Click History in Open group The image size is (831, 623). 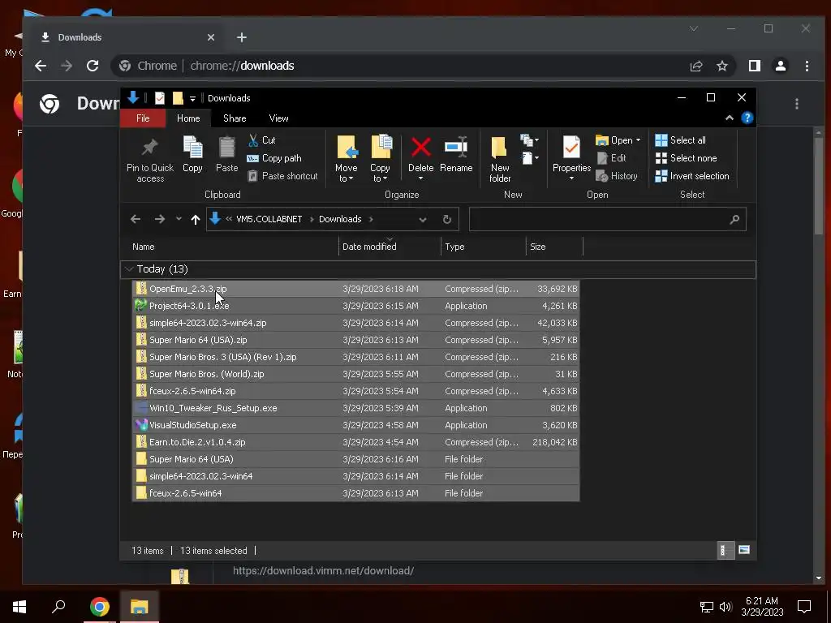[617, 176]
